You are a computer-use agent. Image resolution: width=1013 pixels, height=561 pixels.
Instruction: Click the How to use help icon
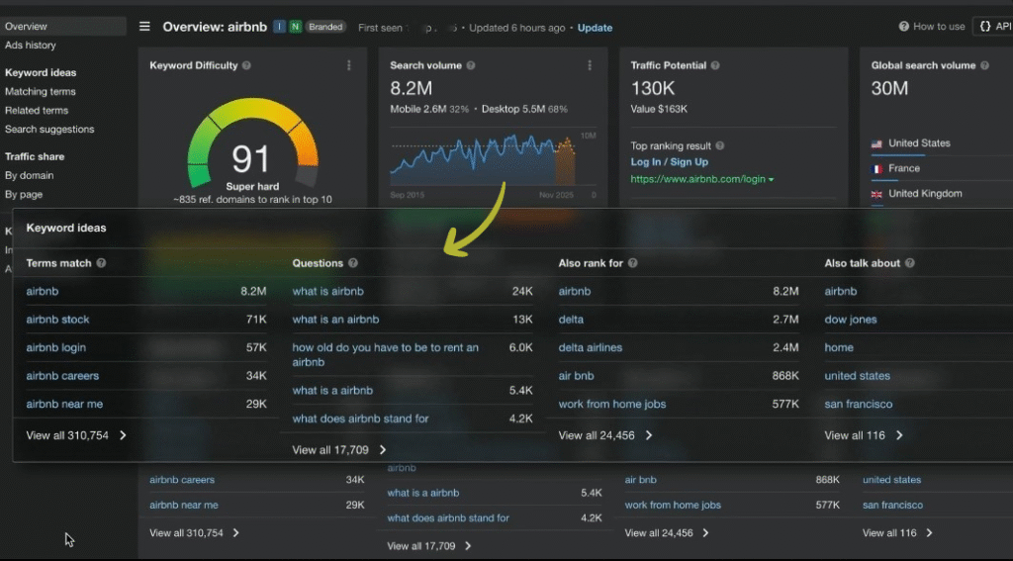[x=904, y=27]
